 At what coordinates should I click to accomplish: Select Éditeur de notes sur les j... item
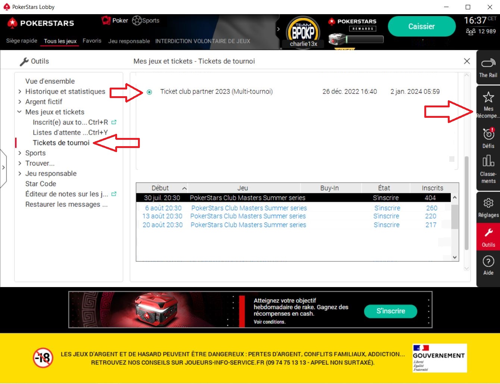coord(67,194)
